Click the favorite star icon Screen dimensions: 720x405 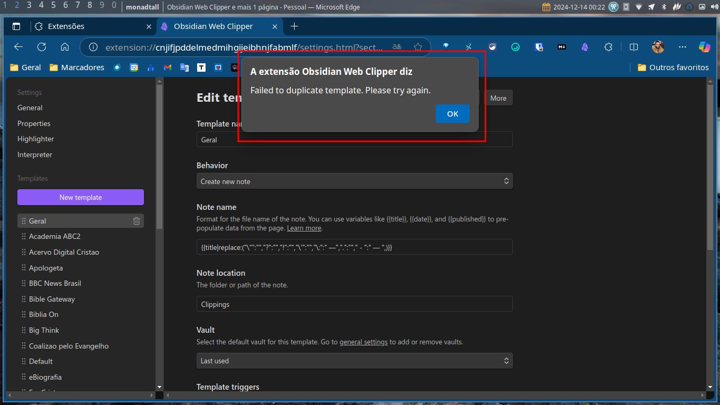point(418,47)
